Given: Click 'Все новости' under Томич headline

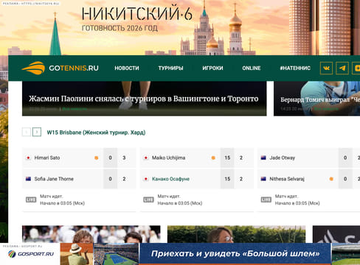Looking at the screenshot, I should click(x=326, y=109).
